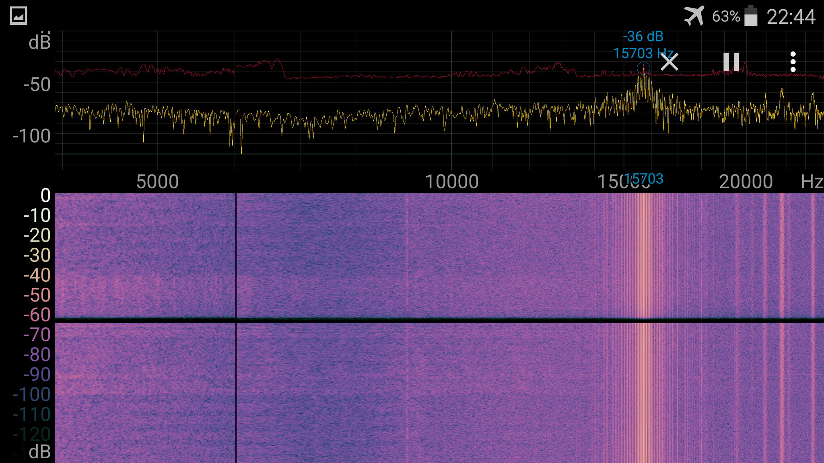Tap the -60 value on waterfall color scale
The width and height of the screenshot is (824, 463).
point(37,315)
